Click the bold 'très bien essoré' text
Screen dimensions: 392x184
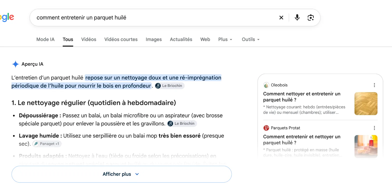179,136
